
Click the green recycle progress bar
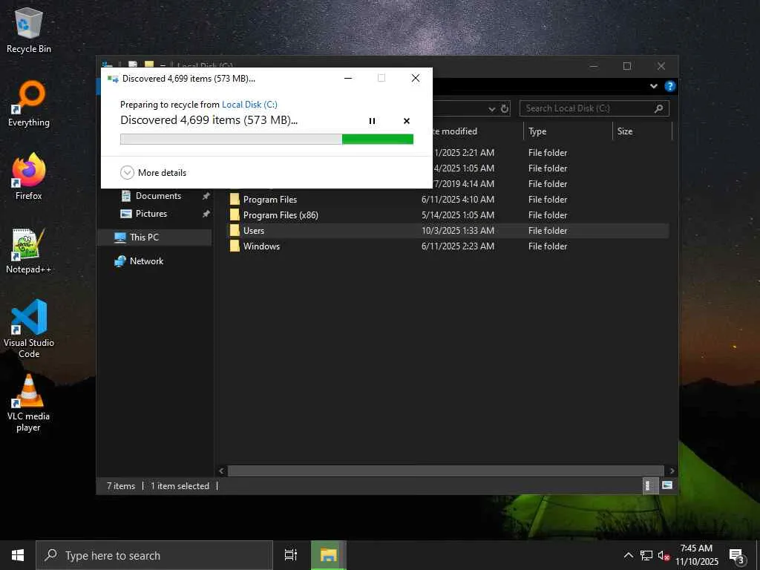(x=266, y=139)
